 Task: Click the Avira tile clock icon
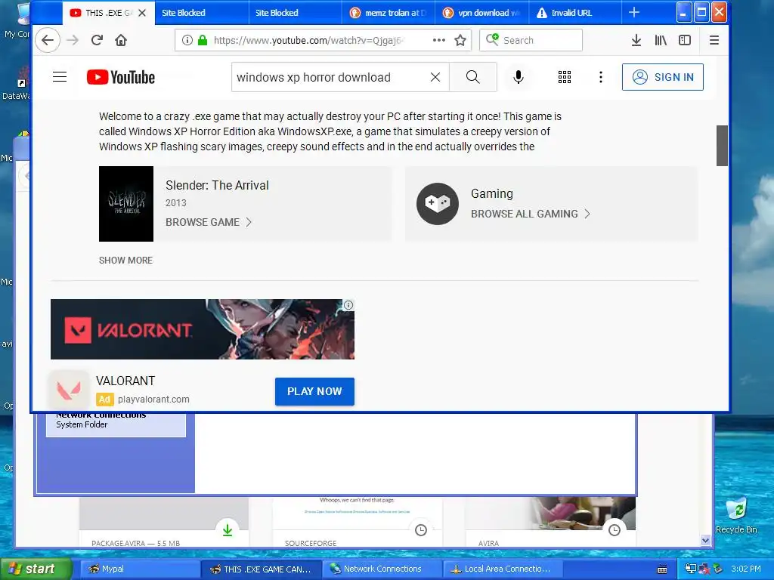614,530
